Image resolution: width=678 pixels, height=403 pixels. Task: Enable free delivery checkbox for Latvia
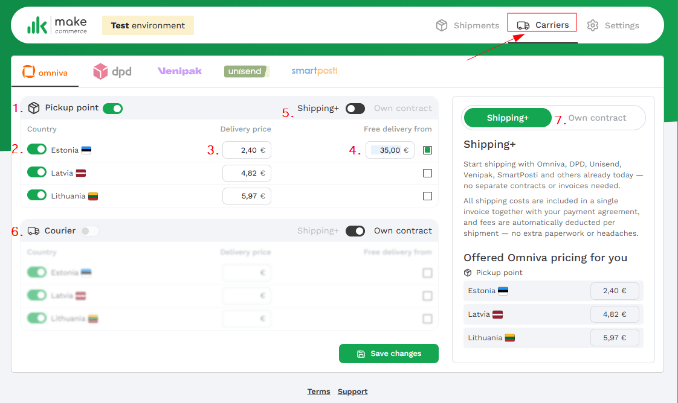pos(428,173)
